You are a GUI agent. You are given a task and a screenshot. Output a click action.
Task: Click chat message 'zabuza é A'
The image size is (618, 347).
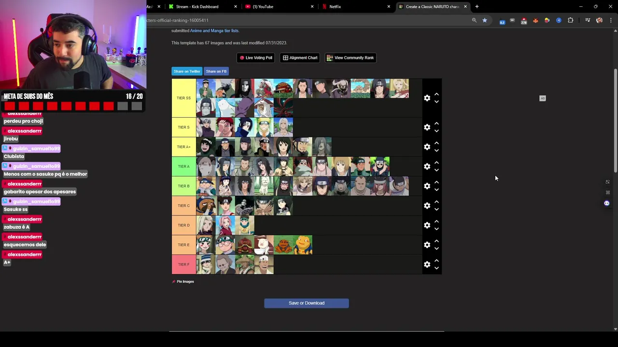click(17, 227)
